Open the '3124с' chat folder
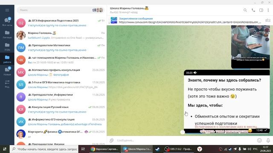 coord(7,47)
